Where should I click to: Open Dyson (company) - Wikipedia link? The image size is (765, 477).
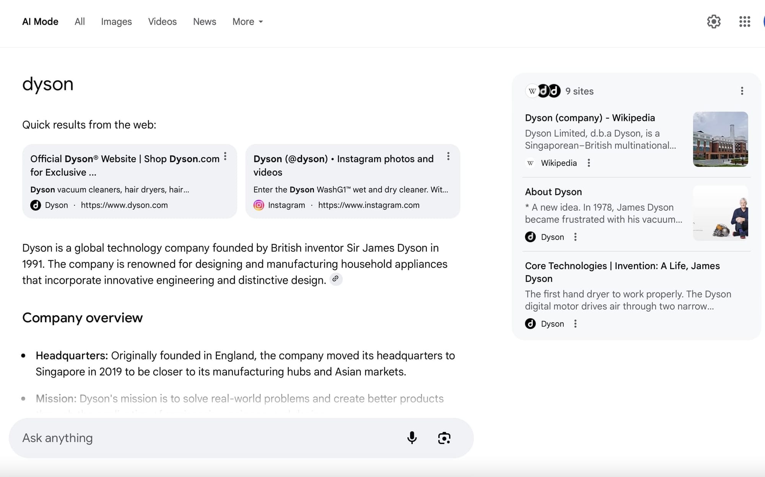tap(589, 118)
